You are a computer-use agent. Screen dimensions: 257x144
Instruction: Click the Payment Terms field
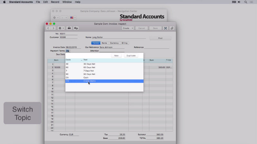(68, 51)
